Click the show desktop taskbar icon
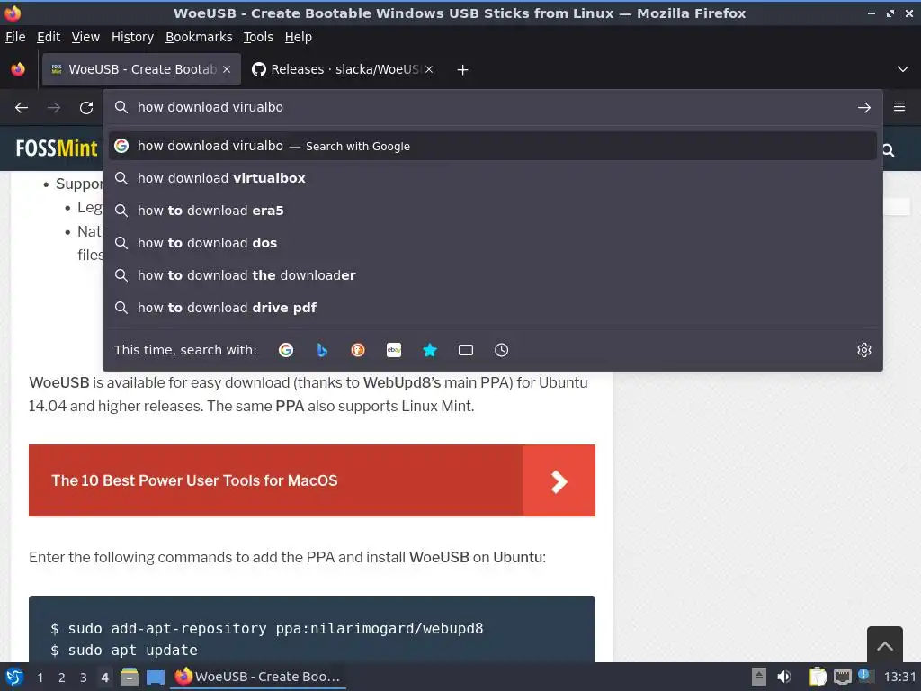The width and height of the screenshot is (921, 691). click(155, 677)
